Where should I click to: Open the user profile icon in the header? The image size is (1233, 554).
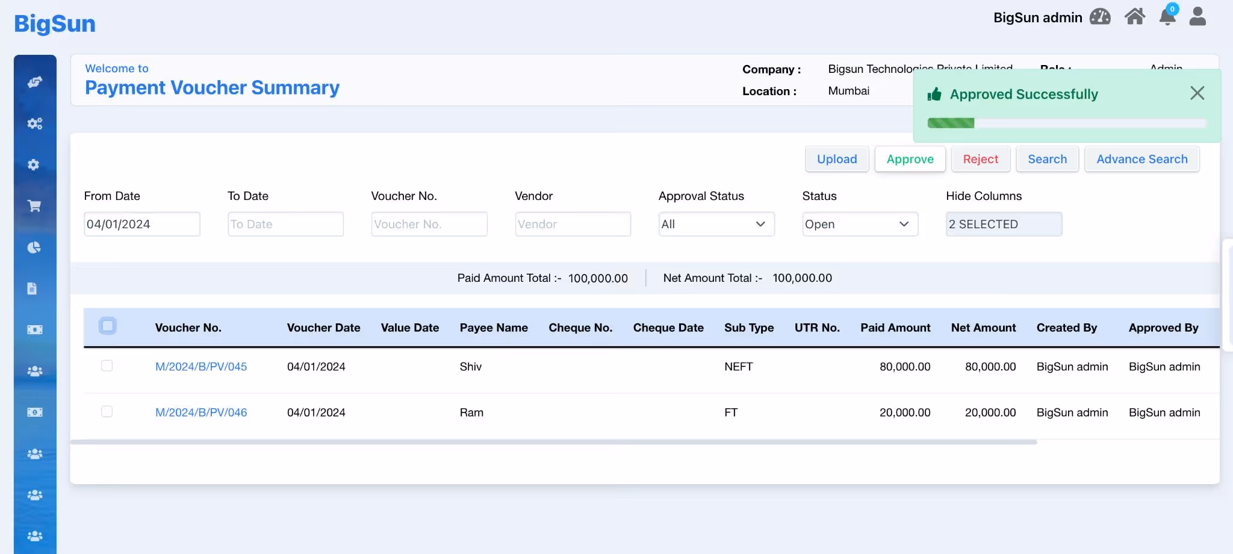pyautogui.click(x=1198, y=17)
